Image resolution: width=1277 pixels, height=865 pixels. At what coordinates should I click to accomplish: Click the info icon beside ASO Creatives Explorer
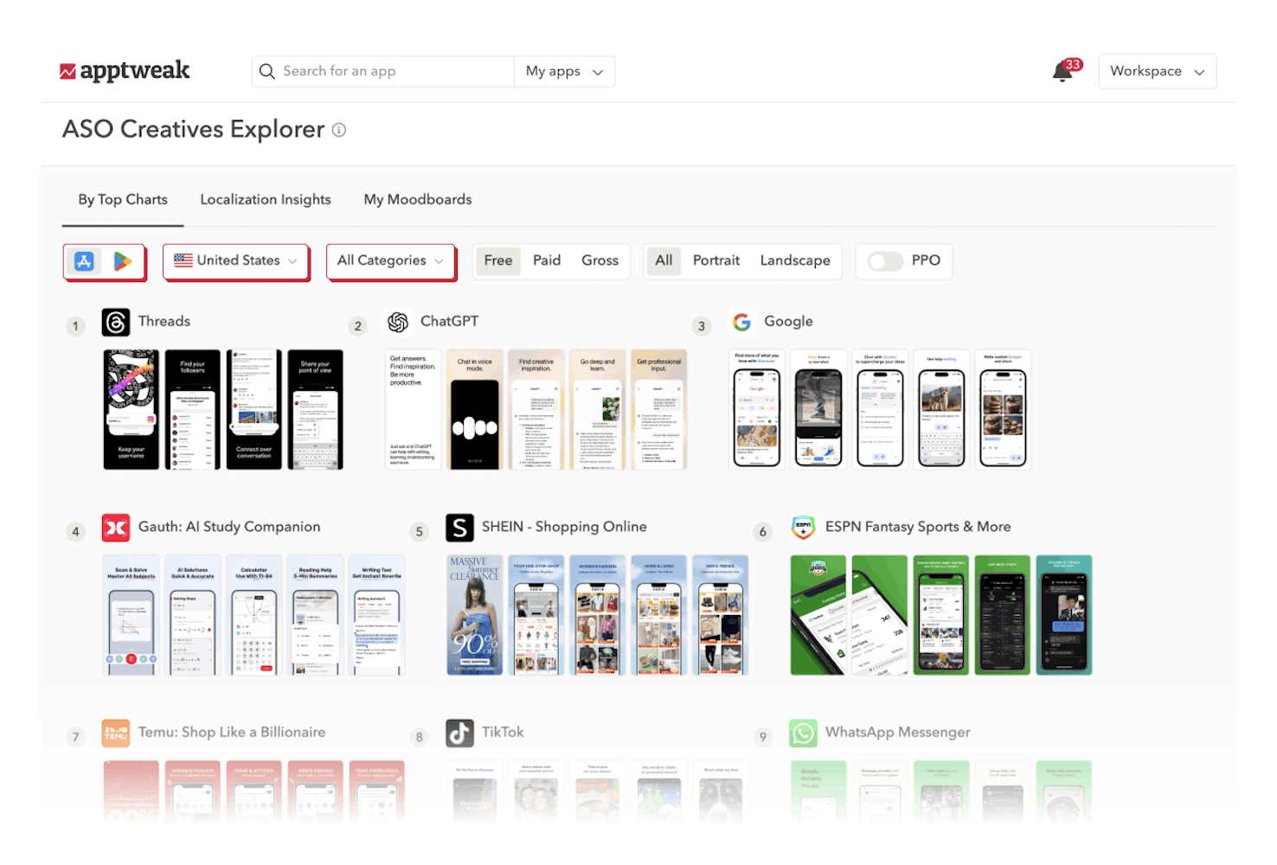pyautogui.click(x=339, y=130)
